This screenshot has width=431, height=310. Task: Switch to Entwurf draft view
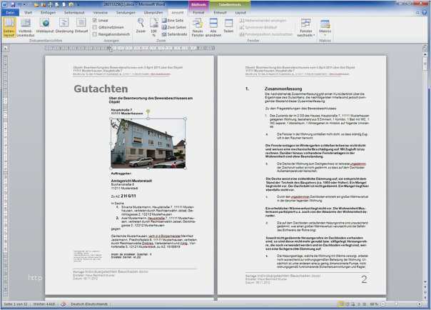pyautogui.click(x=81, y=26)
